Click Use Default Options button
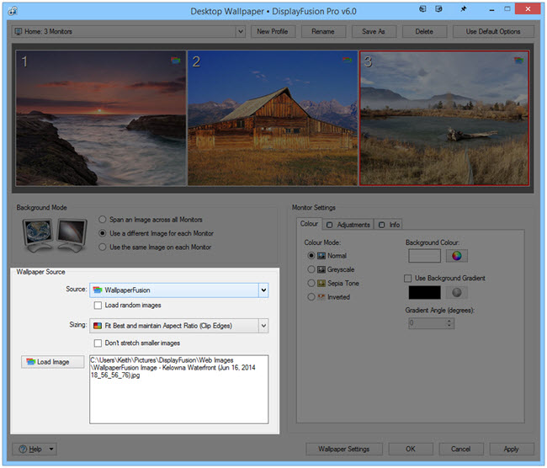 pyautogui.click(x=493, y=31)
